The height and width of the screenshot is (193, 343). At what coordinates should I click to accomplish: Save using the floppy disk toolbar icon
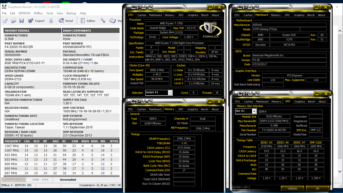(22, 21)
